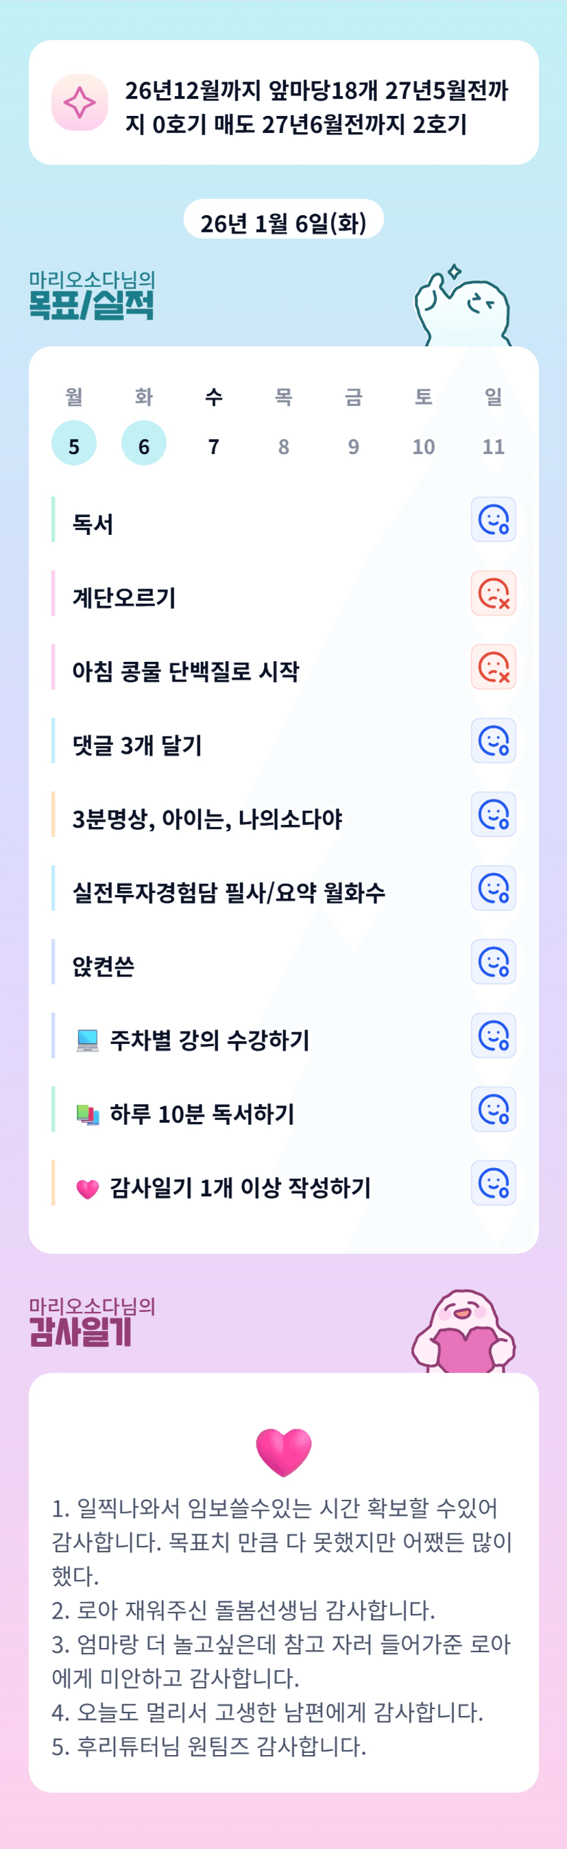Select Wednesday the 7th in week calendar
This screenshot has width=567, height=1849.
click(x=214, y=446)
